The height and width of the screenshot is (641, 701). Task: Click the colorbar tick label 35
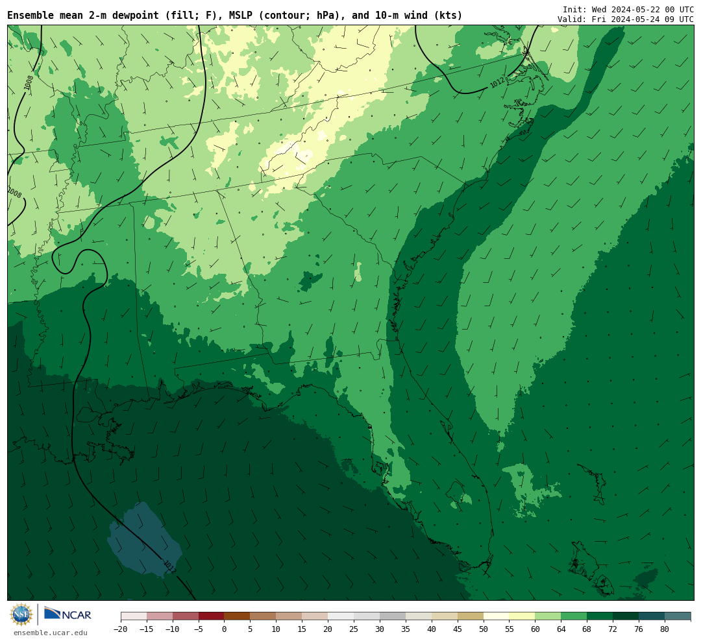tap(406, 629)
